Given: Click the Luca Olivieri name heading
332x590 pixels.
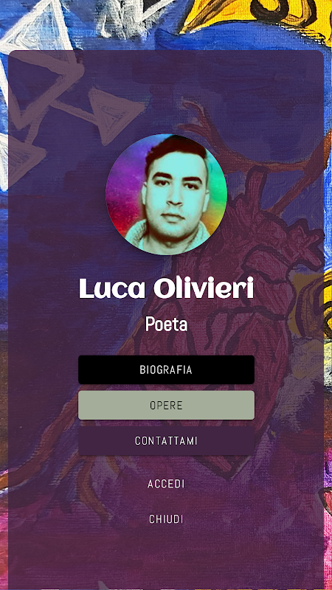Looking at the screenshot, I should (x=167, y=288).
